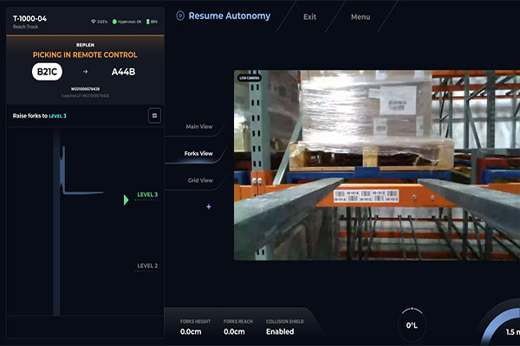Select the LEVEL 3 label on mast diagram
The width and height of the screenshot is (520, 346).
tap(147, 195)
